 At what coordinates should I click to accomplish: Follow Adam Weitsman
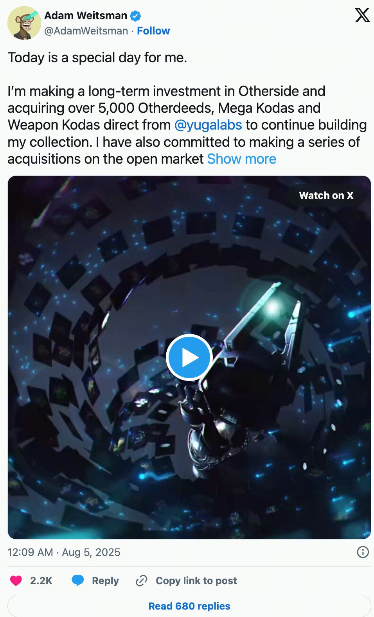(x=153, y=31)
